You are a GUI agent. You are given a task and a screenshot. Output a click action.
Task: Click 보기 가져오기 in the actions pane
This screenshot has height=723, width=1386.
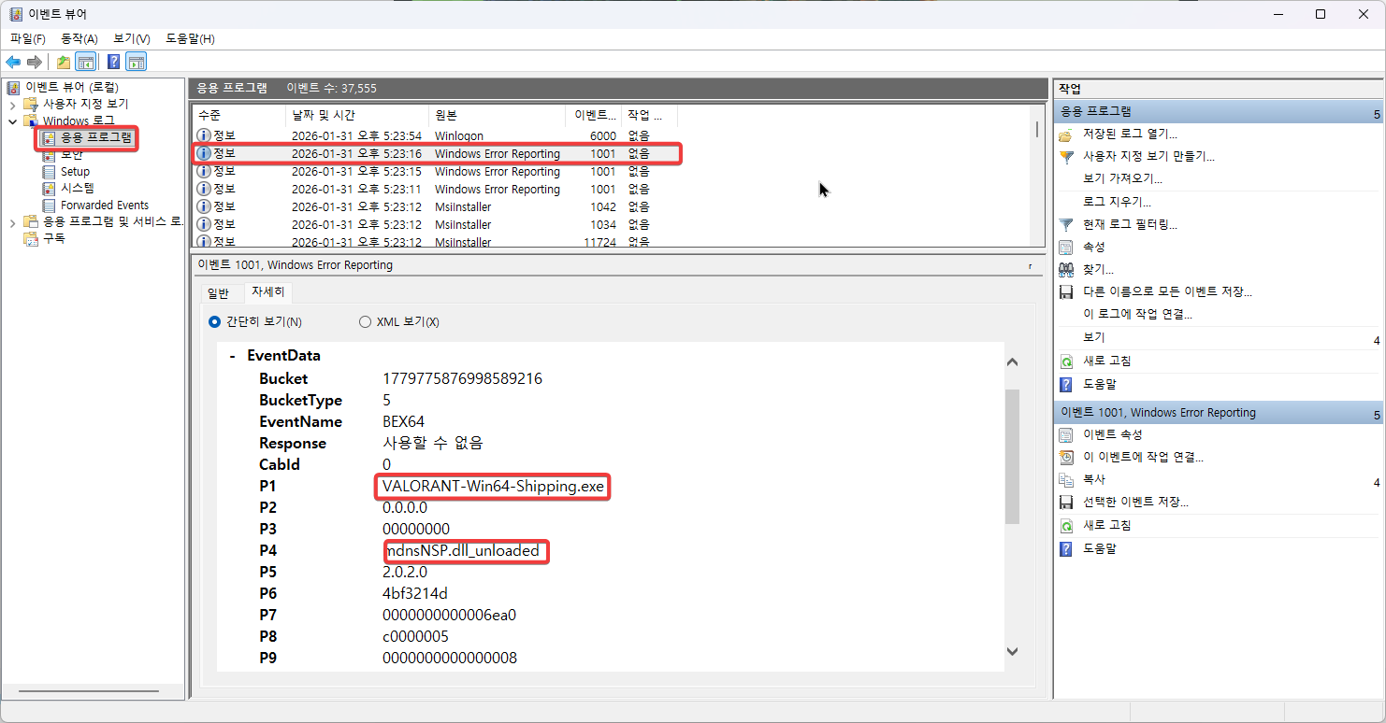click(x=1122, y=178)
